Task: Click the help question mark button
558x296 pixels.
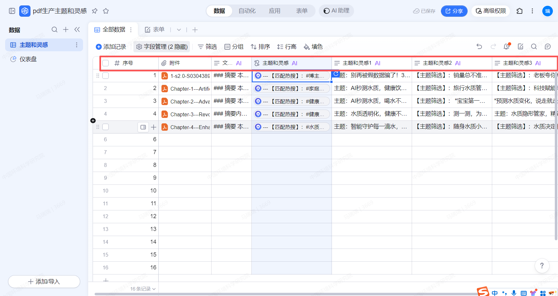Action: coord(542,266)
